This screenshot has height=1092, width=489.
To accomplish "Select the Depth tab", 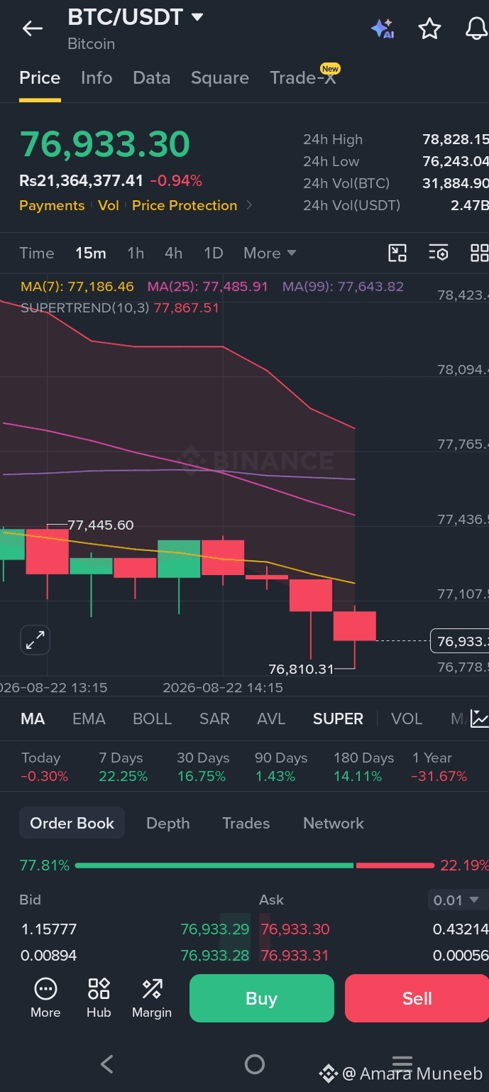I will 167,823.
